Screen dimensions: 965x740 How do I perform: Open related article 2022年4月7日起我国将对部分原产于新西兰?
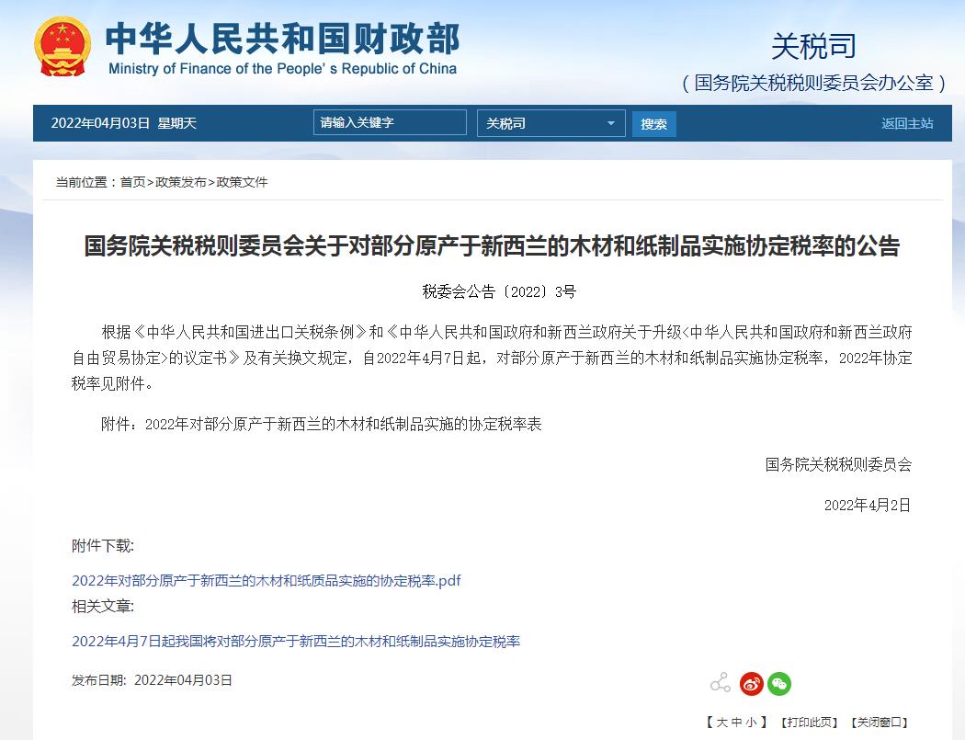(296, 641)
